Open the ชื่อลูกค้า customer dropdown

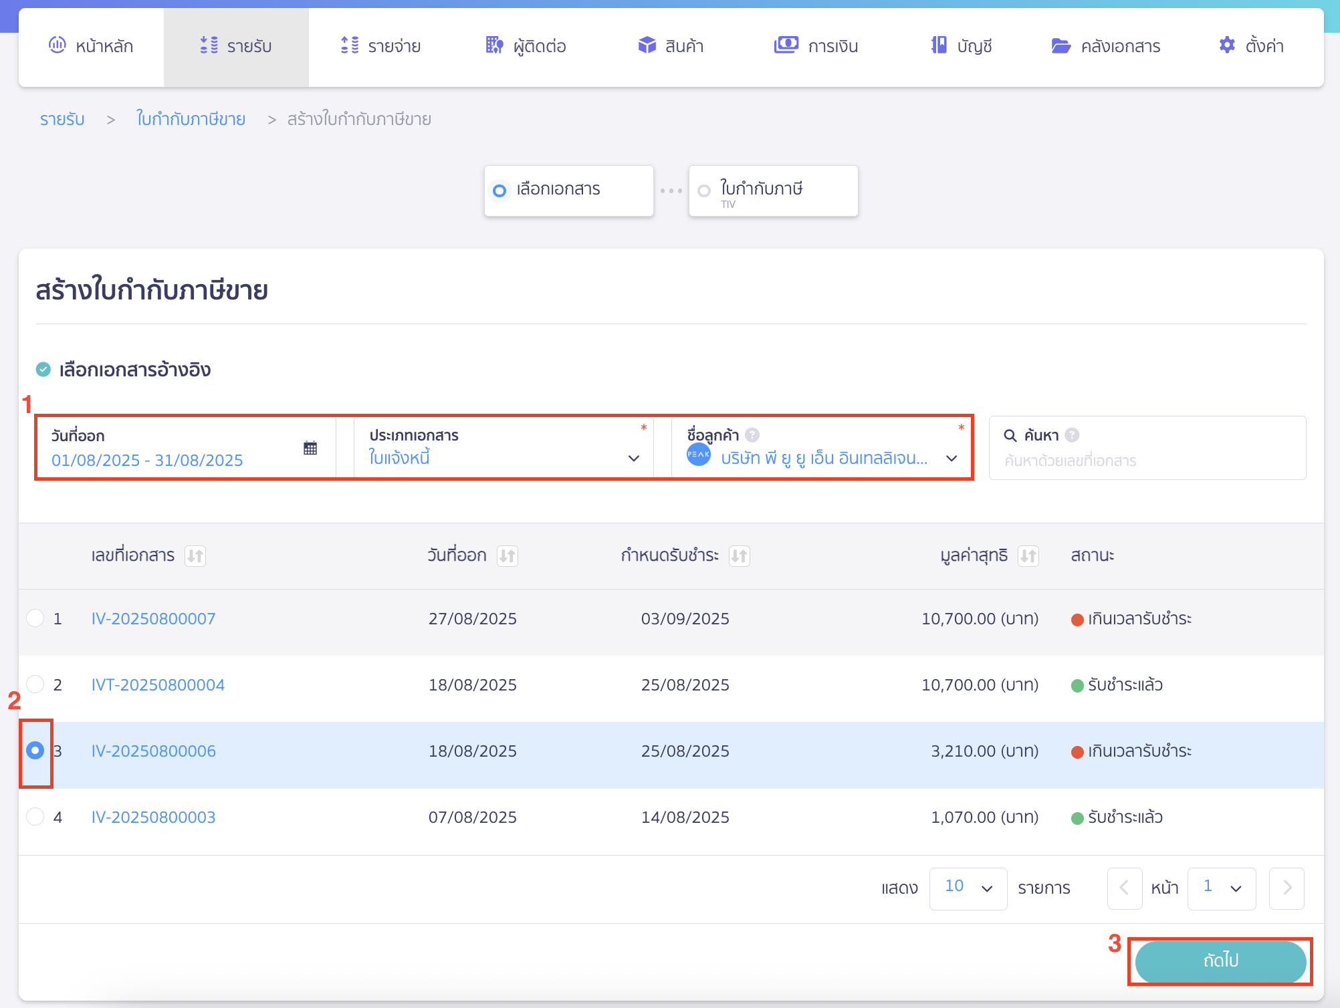[952, 459]
